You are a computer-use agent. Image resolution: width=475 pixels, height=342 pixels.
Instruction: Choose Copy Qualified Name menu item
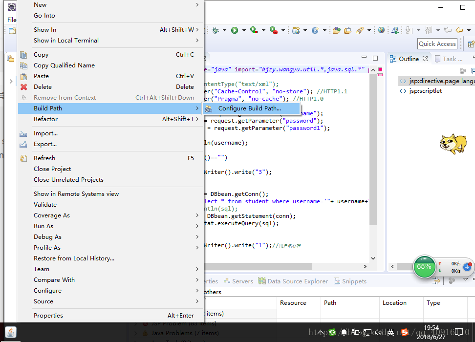point(110,65)
